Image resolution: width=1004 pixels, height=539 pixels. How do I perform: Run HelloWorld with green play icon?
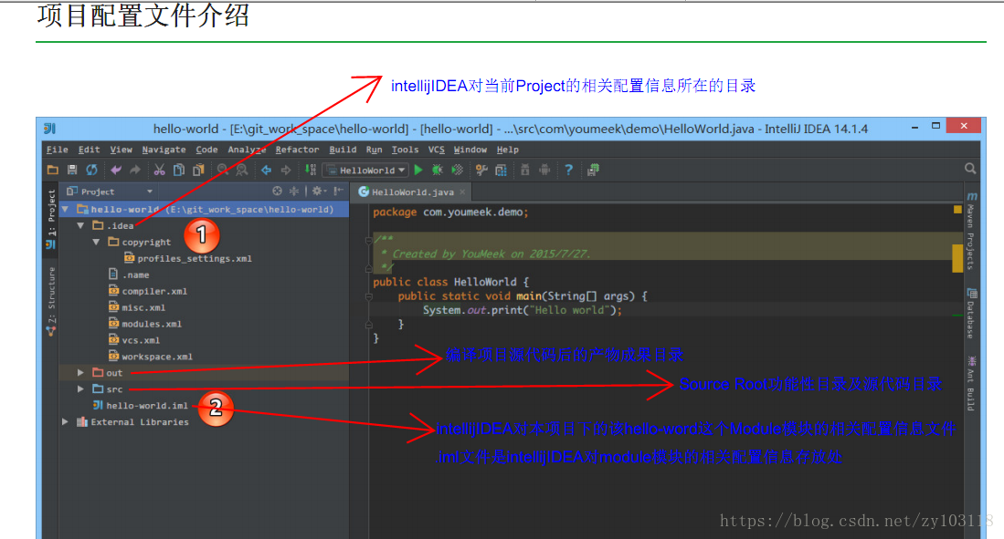pos(418,170)
